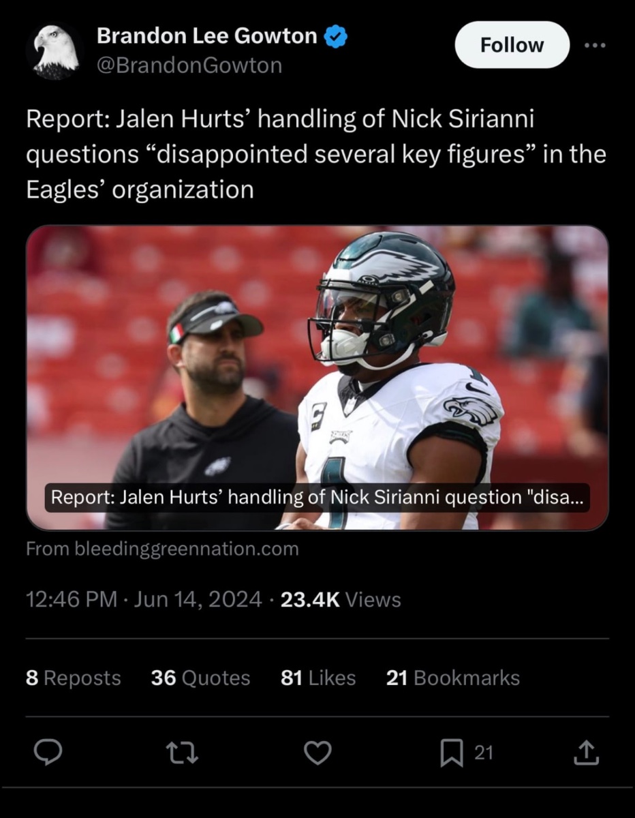
Task: Tap the article caption overlay on the image
Action: [x=317, y=497]
